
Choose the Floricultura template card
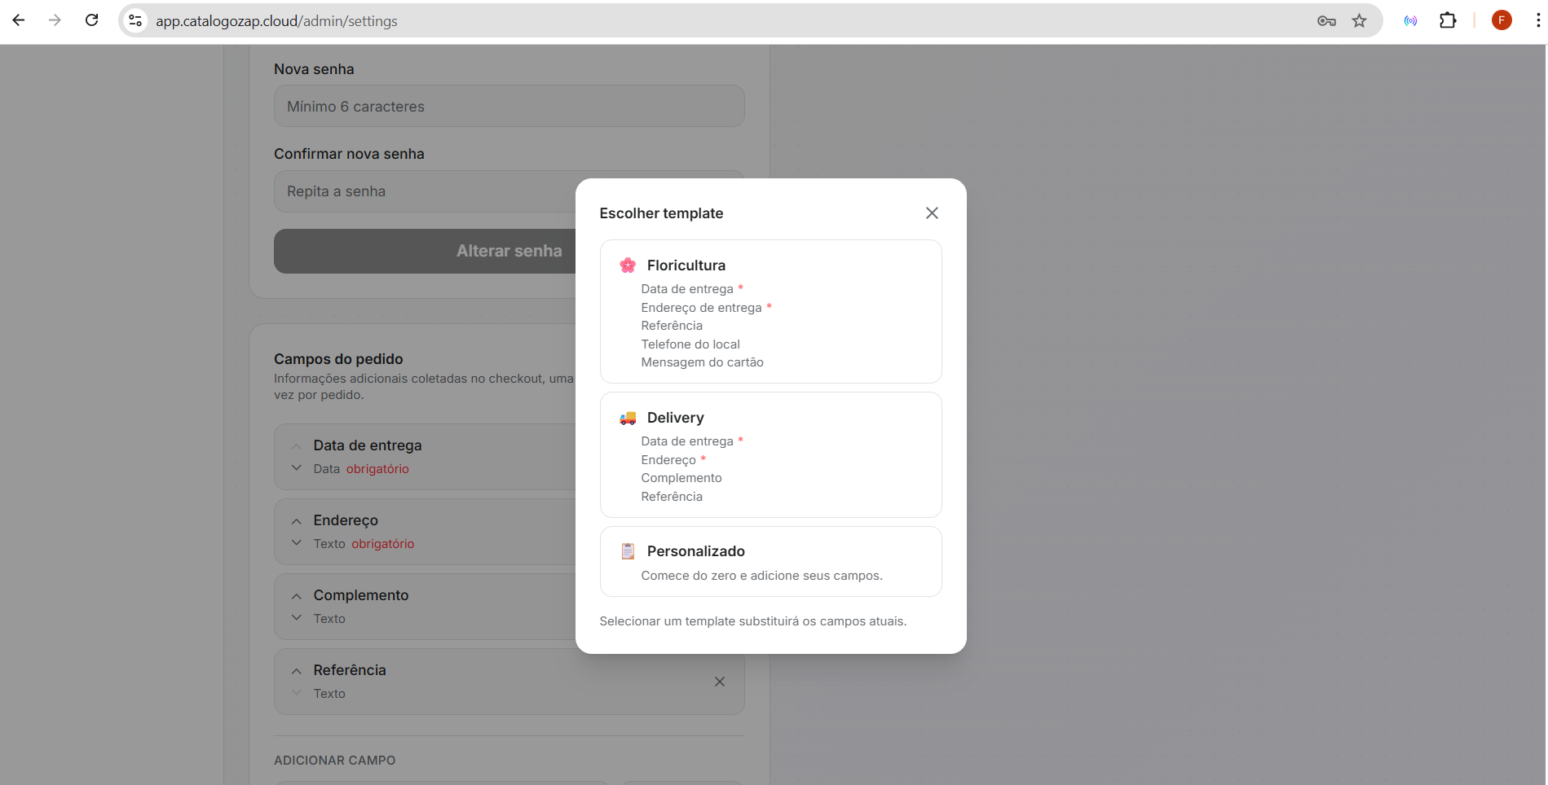click(x=770, y=311)
